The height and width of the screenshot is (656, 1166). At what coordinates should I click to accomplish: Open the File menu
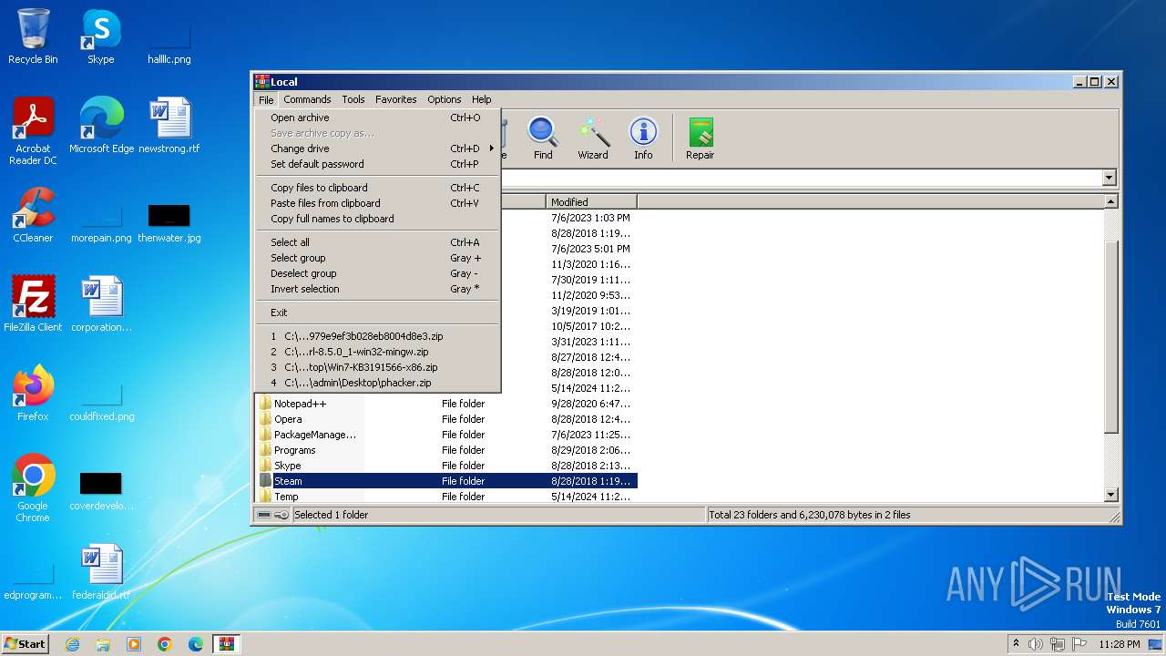(x=266, y=99)
